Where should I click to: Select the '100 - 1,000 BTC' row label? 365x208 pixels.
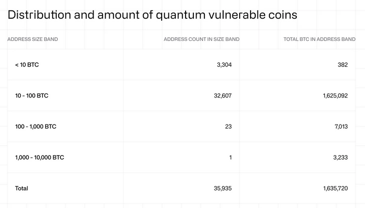tap(36, 126)
